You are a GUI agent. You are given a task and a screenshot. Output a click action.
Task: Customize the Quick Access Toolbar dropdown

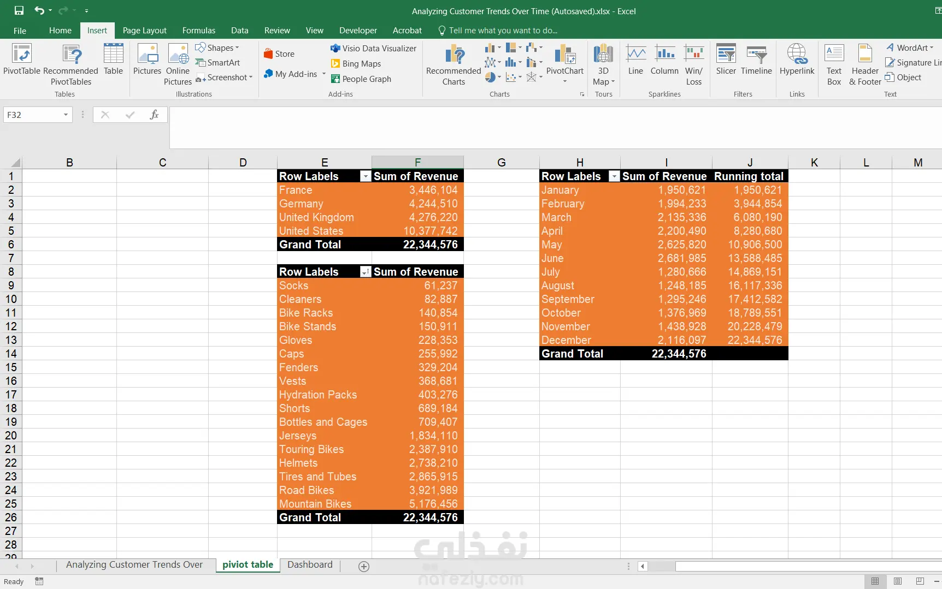pos(86,10)
